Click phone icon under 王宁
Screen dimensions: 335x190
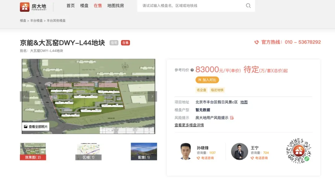point(252,158)
